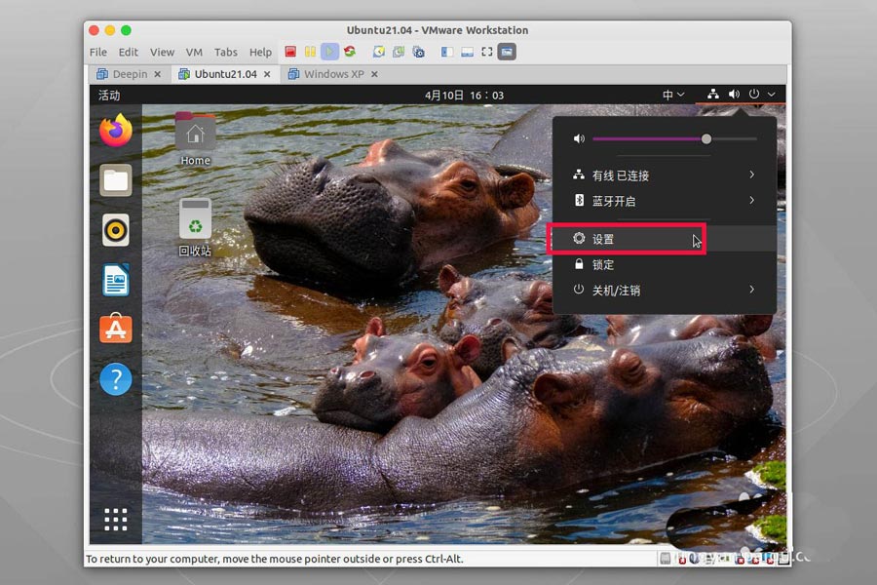Open the Help application from the dock
The image size is (877, 585).
(116, 379)
